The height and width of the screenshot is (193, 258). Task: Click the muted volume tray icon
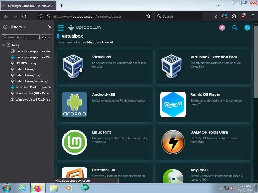(233, 188)
